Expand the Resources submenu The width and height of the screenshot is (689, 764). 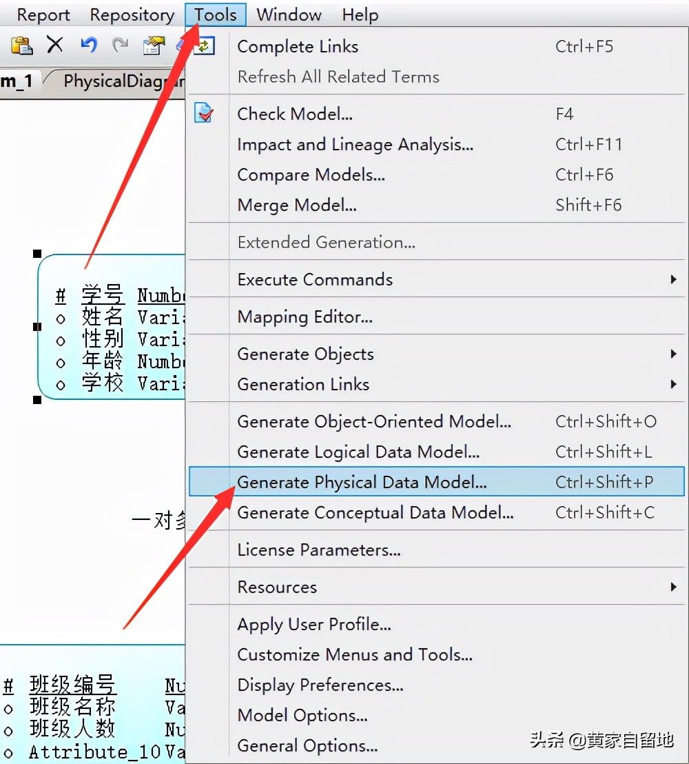tap(276, 587)
